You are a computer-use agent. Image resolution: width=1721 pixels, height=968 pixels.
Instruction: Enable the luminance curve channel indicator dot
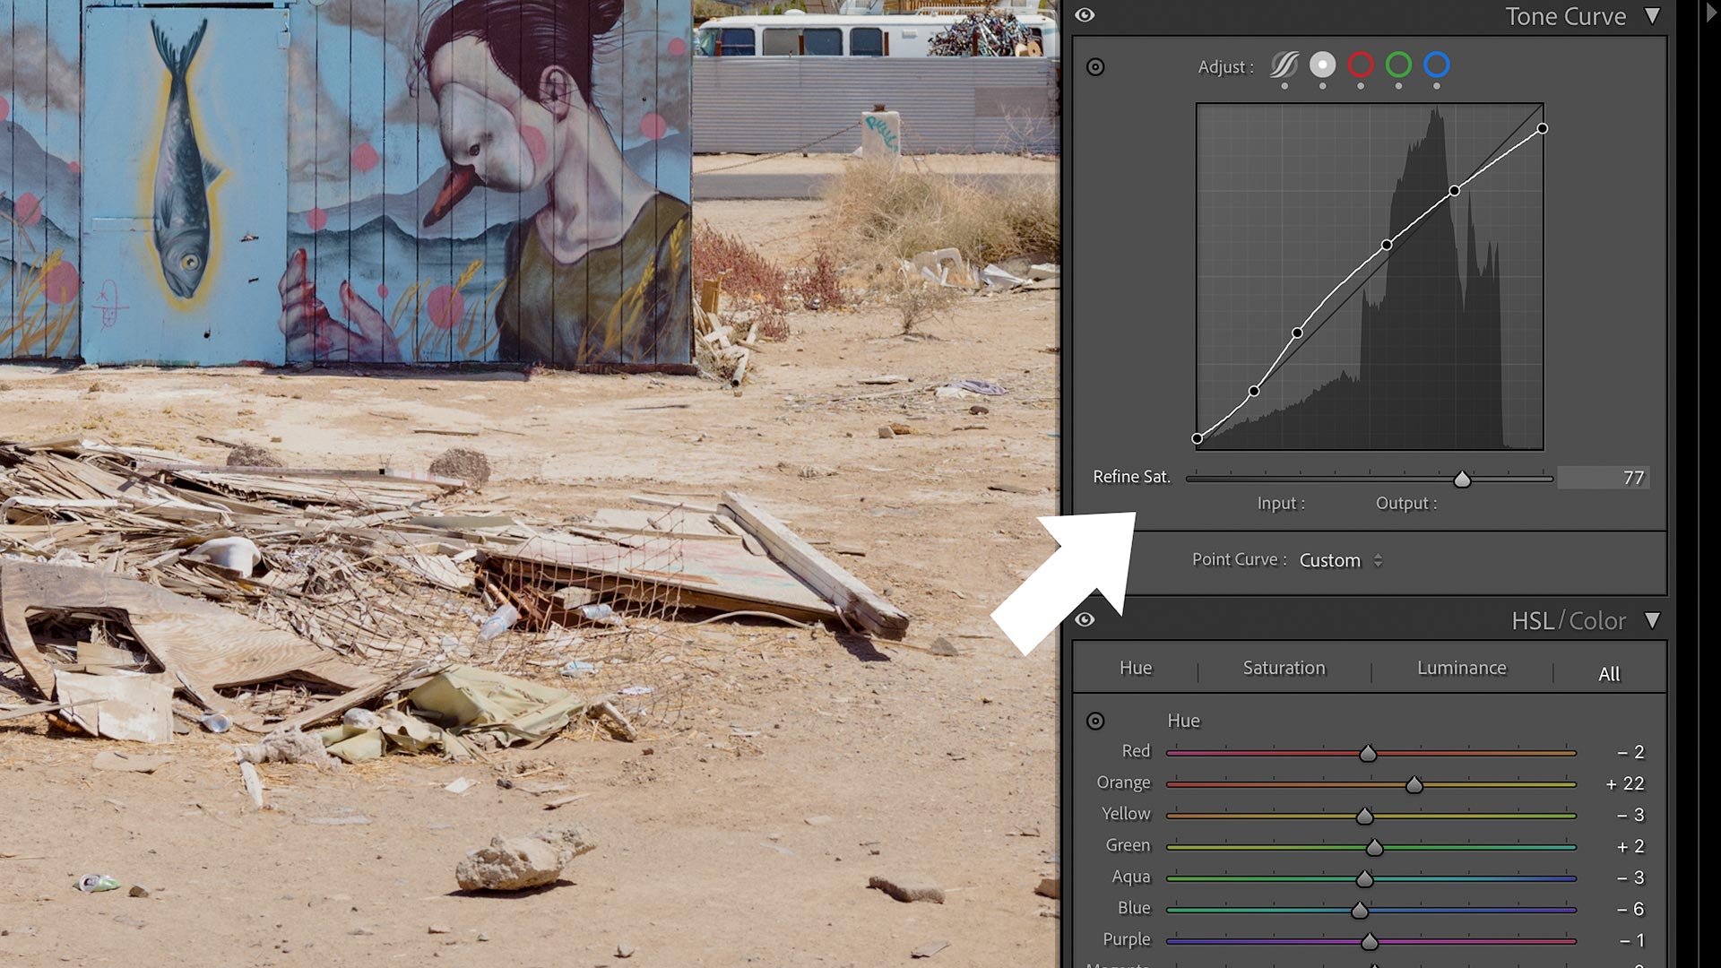[x=1322, y=85]
